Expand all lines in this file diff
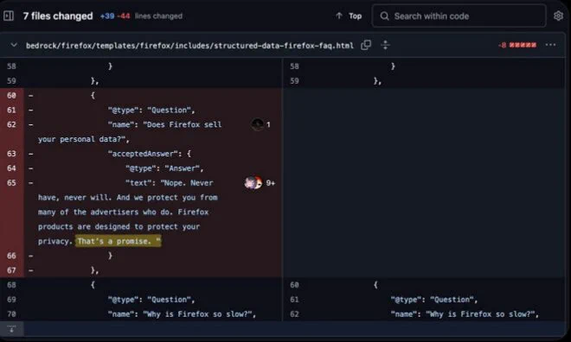Viewport: 571px width, 342px height. click(x=385, y=45)
